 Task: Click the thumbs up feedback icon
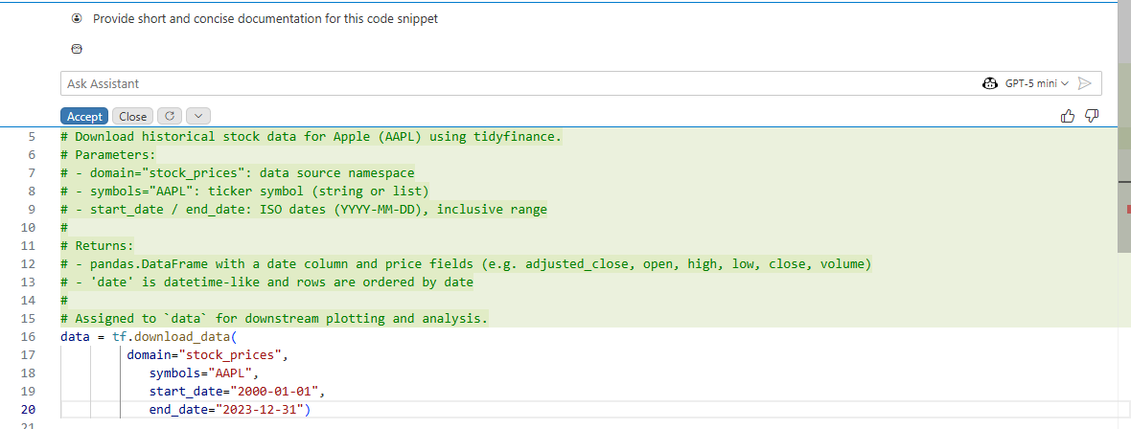(x=1068, y=116)
